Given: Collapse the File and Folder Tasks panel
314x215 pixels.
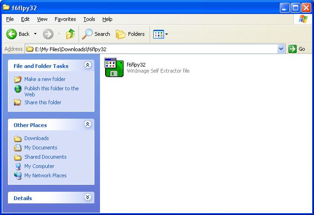Looking at the screenshot, I should pyautogui.click(x=87, y=66).
